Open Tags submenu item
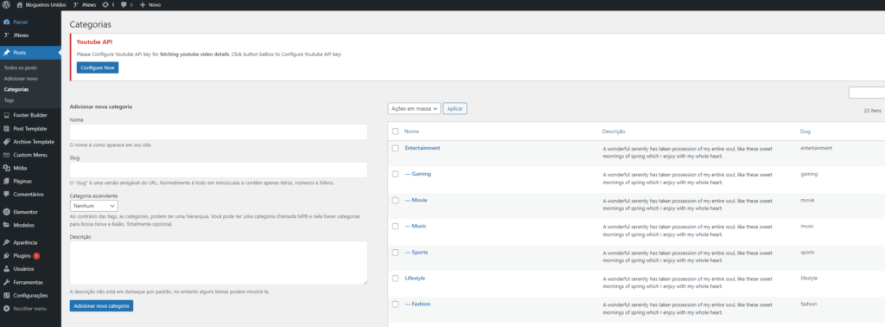Image resolution: width=885 pixels, height=327 pixels. [x=9, y=100]
